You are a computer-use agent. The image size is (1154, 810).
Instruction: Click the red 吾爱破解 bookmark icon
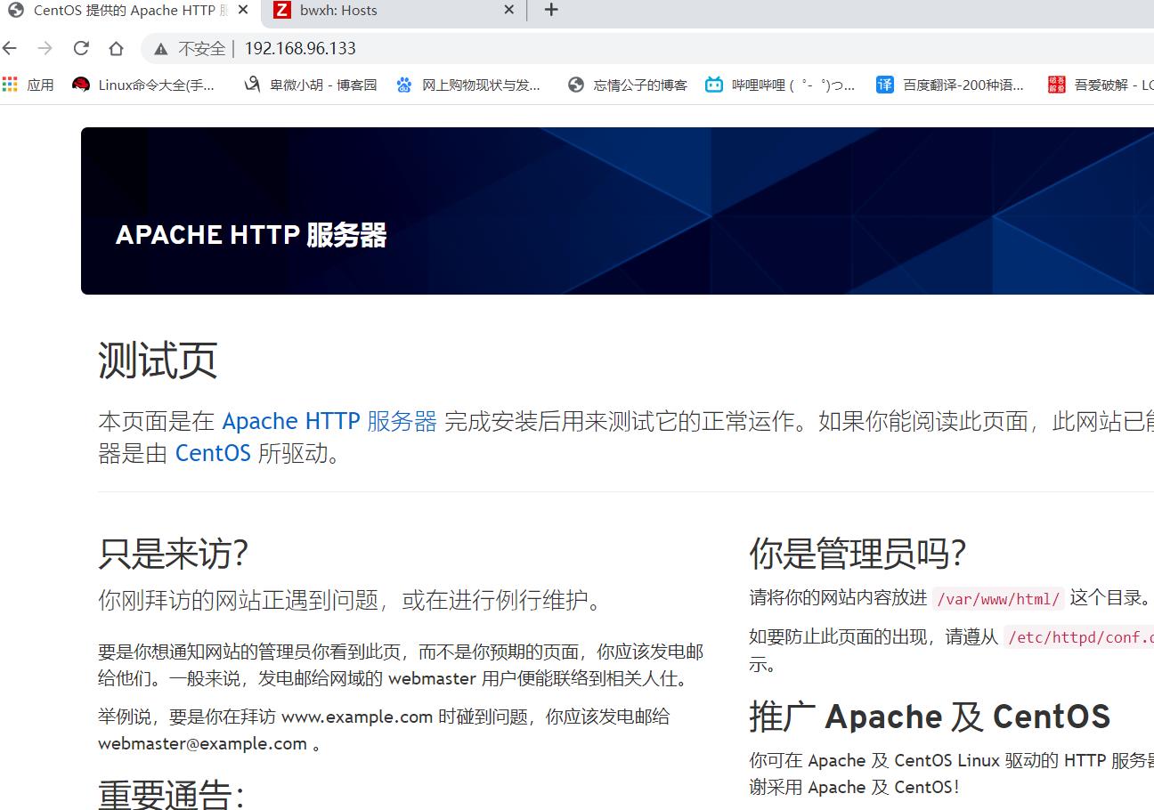tap(1056, 85)
